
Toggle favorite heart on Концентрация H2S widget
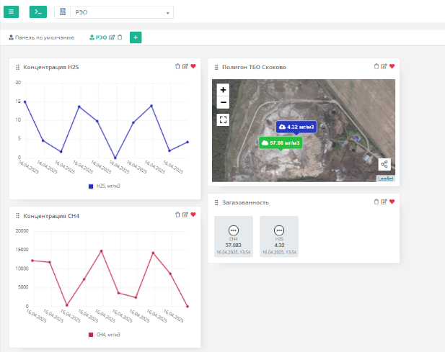click(x=193, y=66)
